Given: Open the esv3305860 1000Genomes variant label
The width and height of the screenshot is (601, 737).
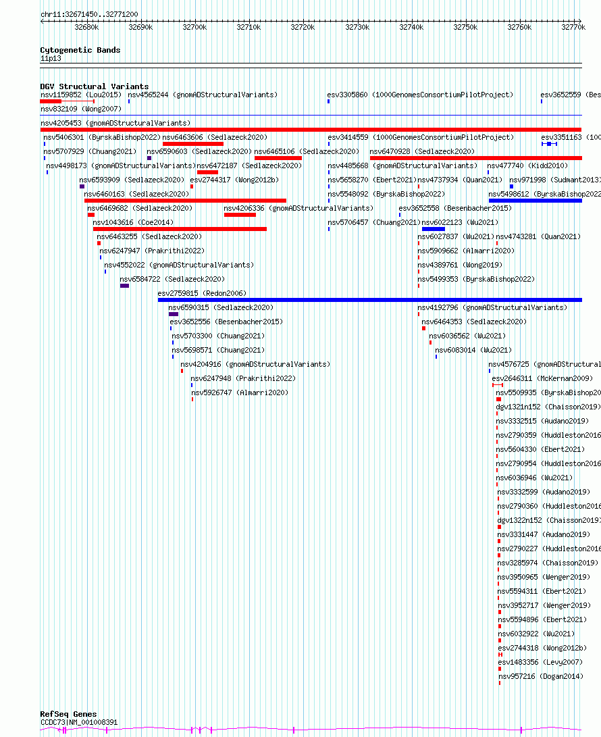Looking at the screenshot, I should tap(420, 95).
